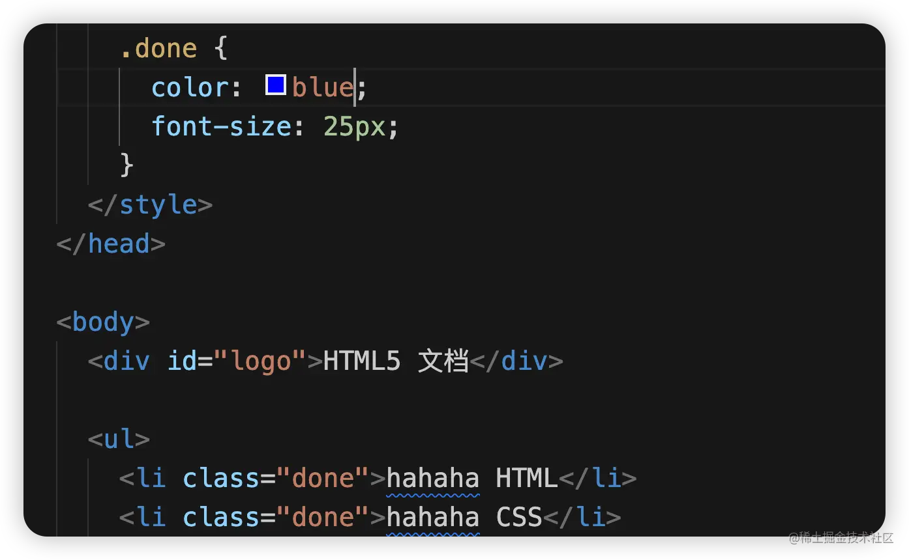Select the "logo" attribute value
909x560 pixels.
(x=260, y=361)
